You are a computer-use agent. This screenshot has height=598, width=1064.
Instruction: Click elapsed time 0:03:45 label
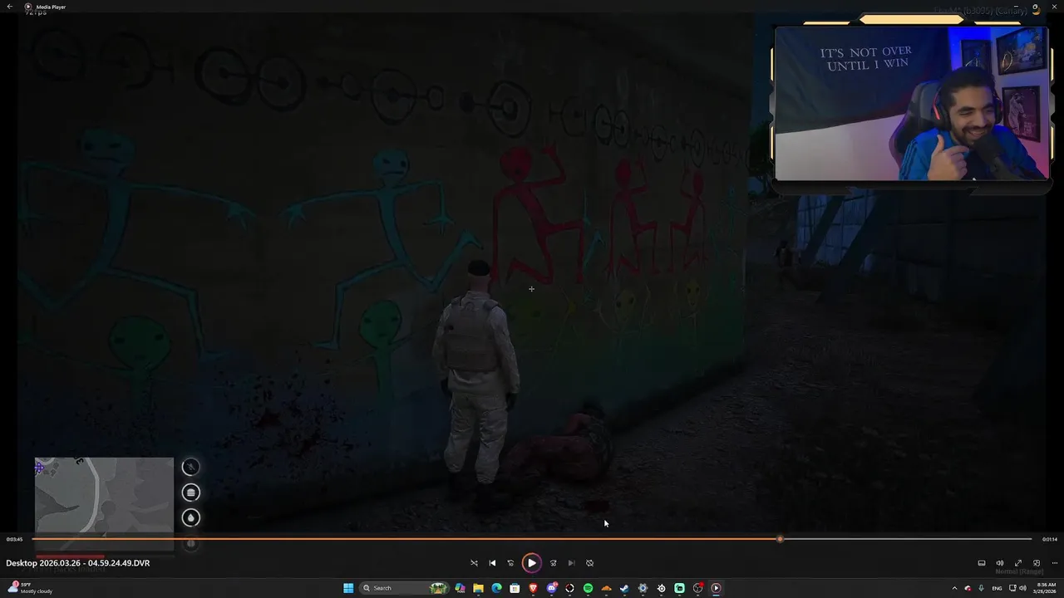(14, 539)
